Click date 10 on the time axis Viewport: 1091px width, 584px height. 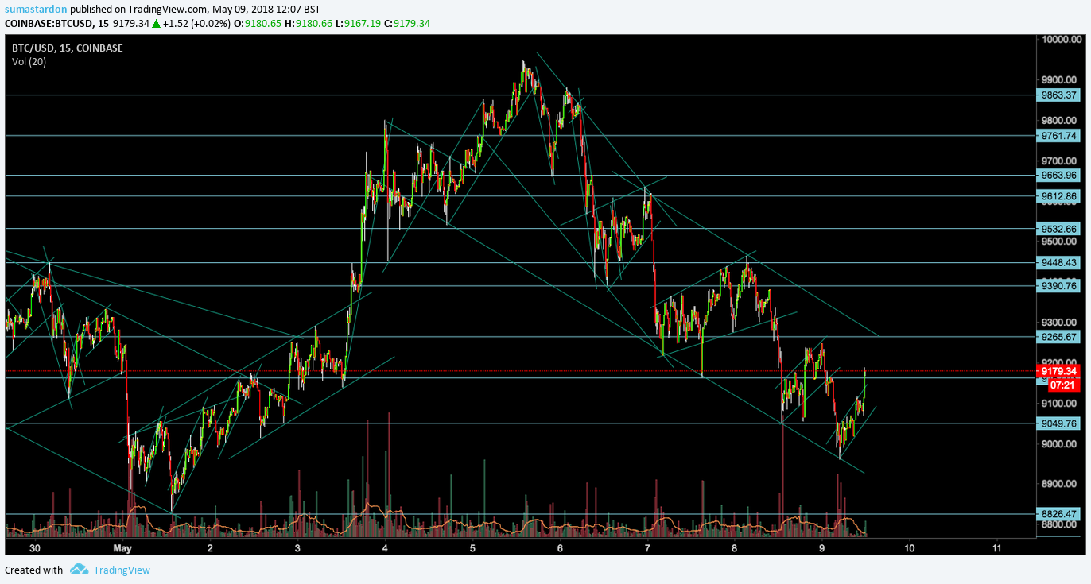[x=910, y=548]
